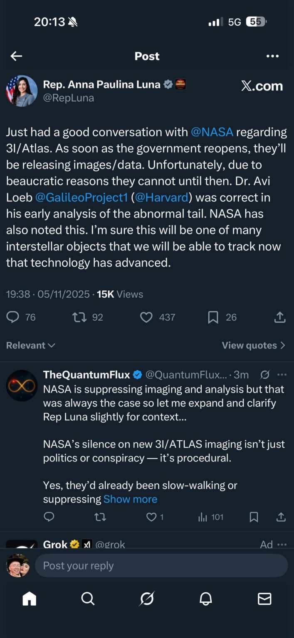
Task: Retweet Rep Luna's post
Action: click(78, 317)
